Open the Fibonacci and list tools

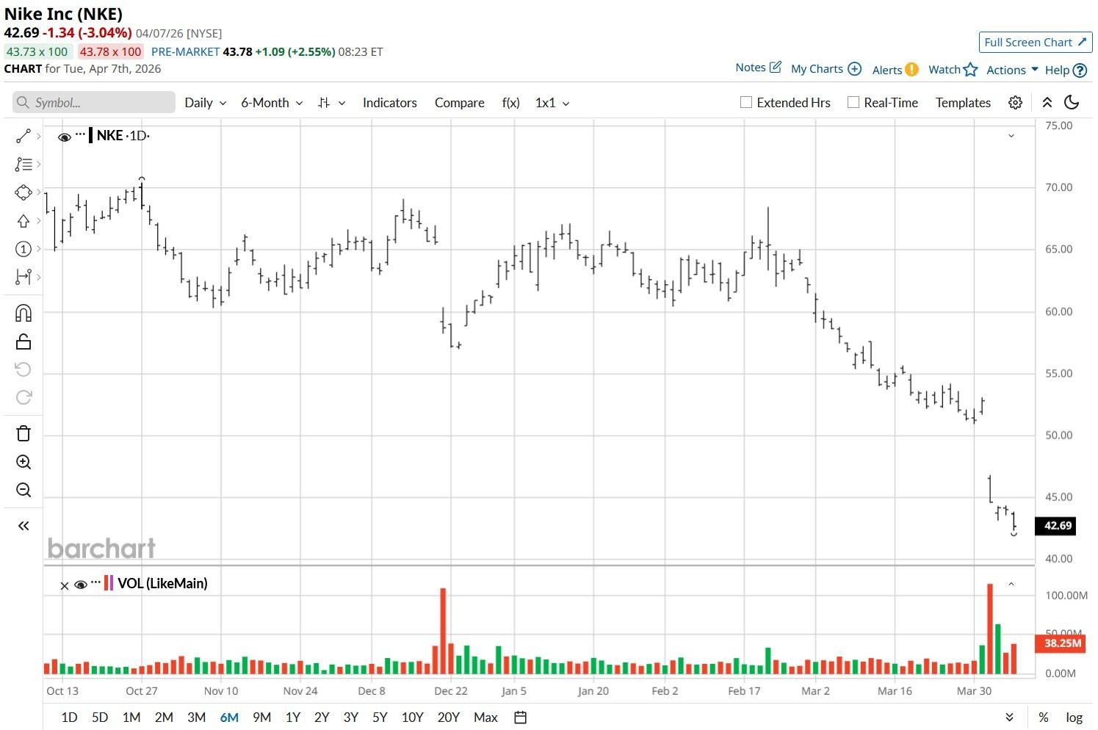[x=24, y=165]
